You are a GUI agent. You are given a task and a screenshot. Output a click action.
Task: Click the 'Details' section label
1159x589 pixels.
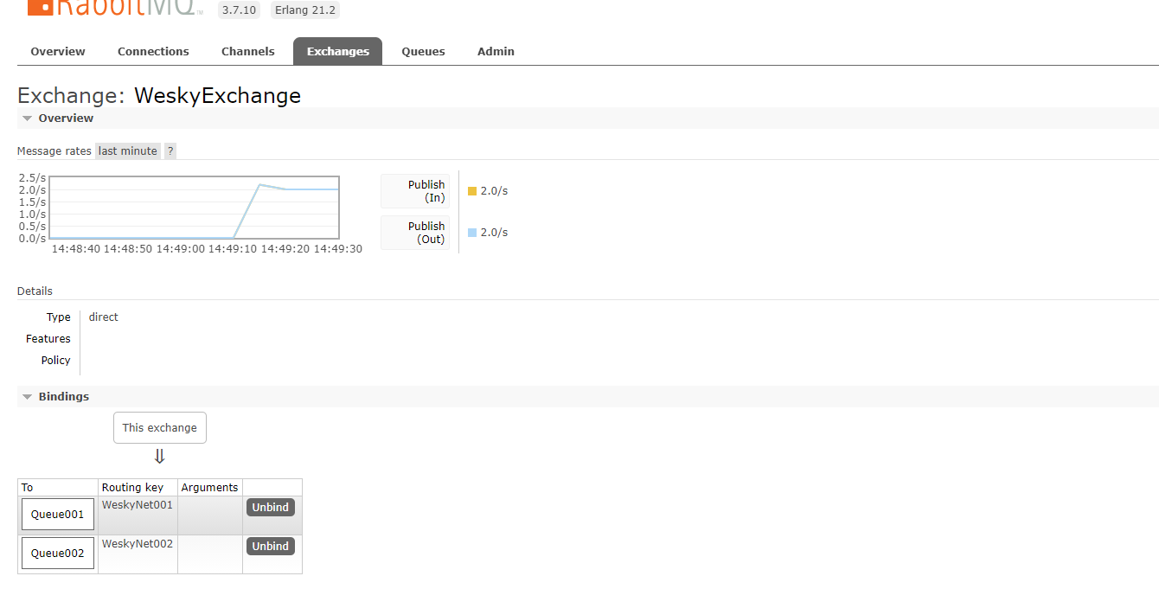[35, 291]
